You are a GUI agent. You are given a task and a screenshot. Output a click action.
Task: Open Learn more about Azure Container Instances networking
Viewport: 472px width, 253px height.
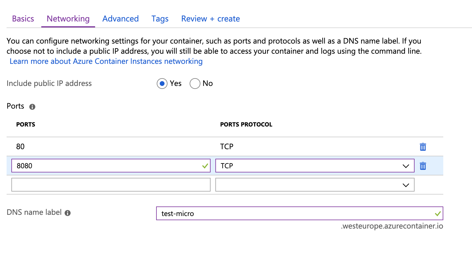click(106, 61)
